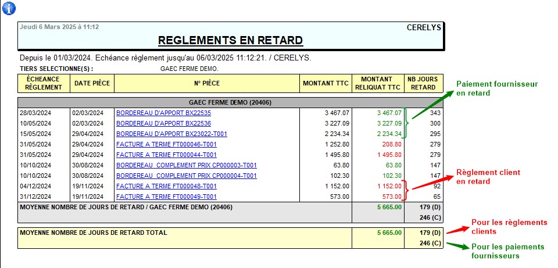Select the GAEC FERME DEMO (20406) group row

click(x=230, y=102)
